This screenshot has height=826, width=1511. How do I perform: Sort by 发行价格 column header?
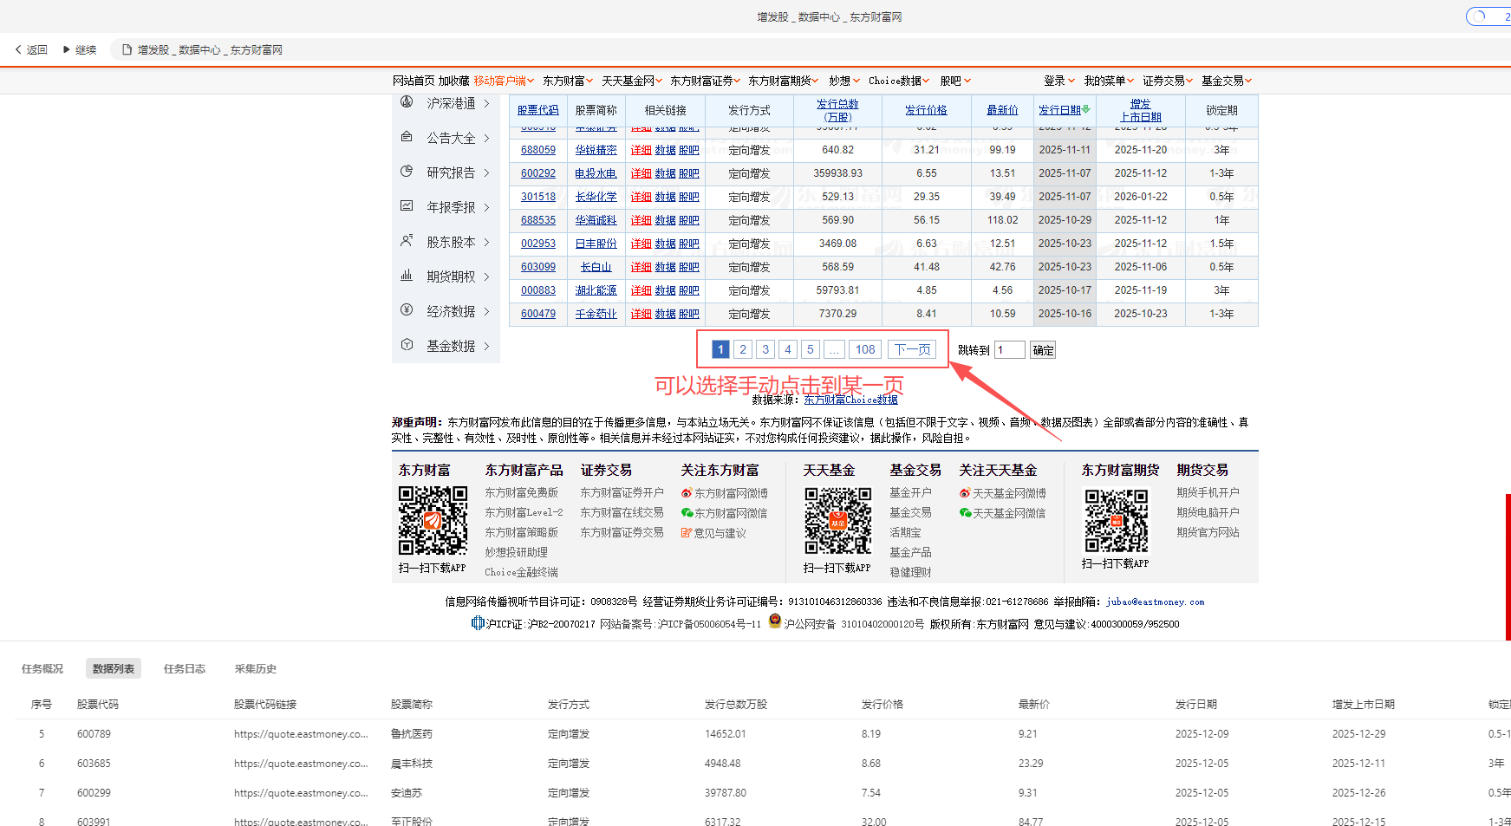tap(926, 110)
